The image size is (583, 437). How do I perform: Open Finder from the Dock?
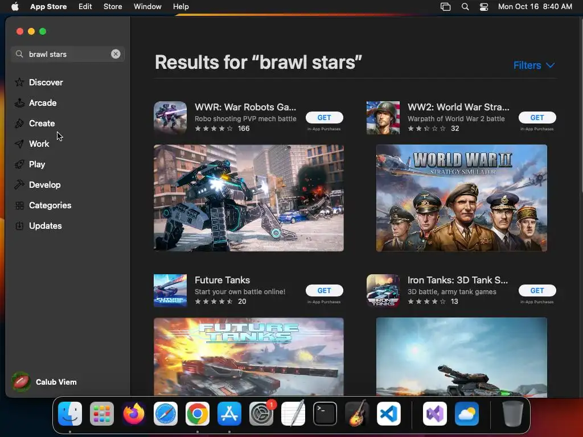70,414
